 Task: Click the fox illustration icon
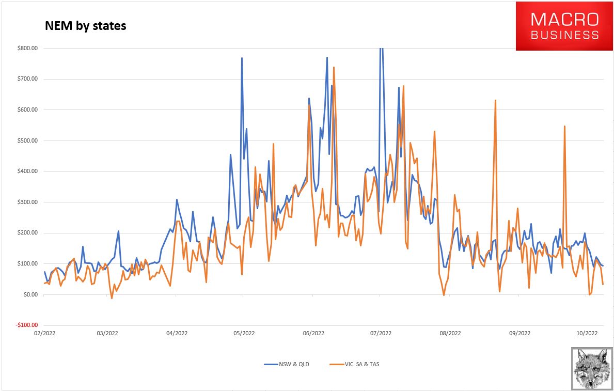point(592,368)
